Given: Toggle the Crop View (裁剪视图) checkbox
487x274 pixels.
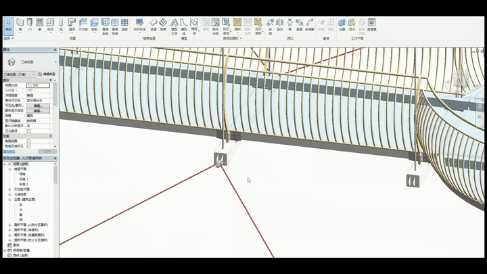Looking at the screenshot, I should click(x=28, y=141).
